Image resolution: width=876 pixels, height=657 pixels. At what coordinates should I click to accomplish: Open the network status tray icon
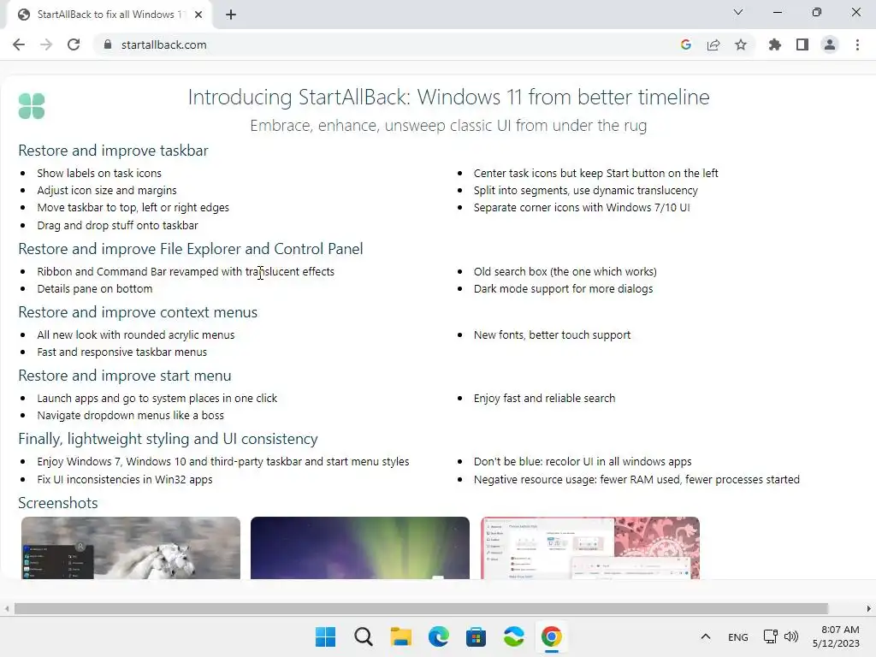771,636
